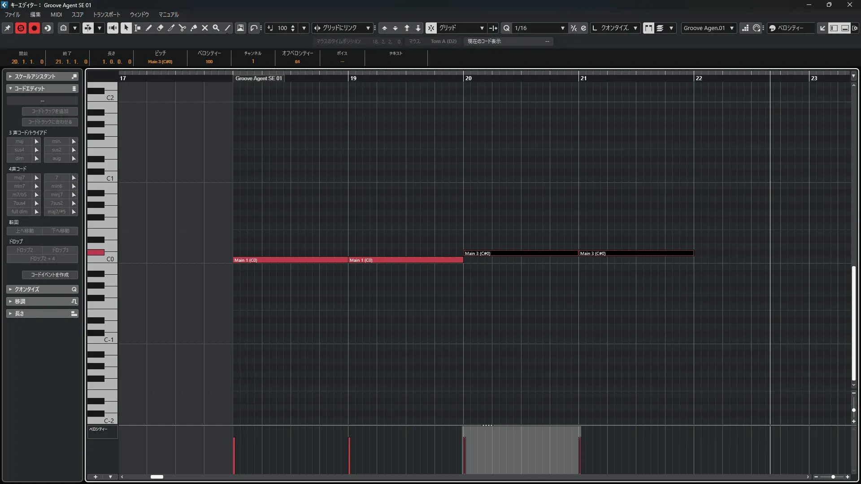Select the Range Selection tool

(138, 28)
